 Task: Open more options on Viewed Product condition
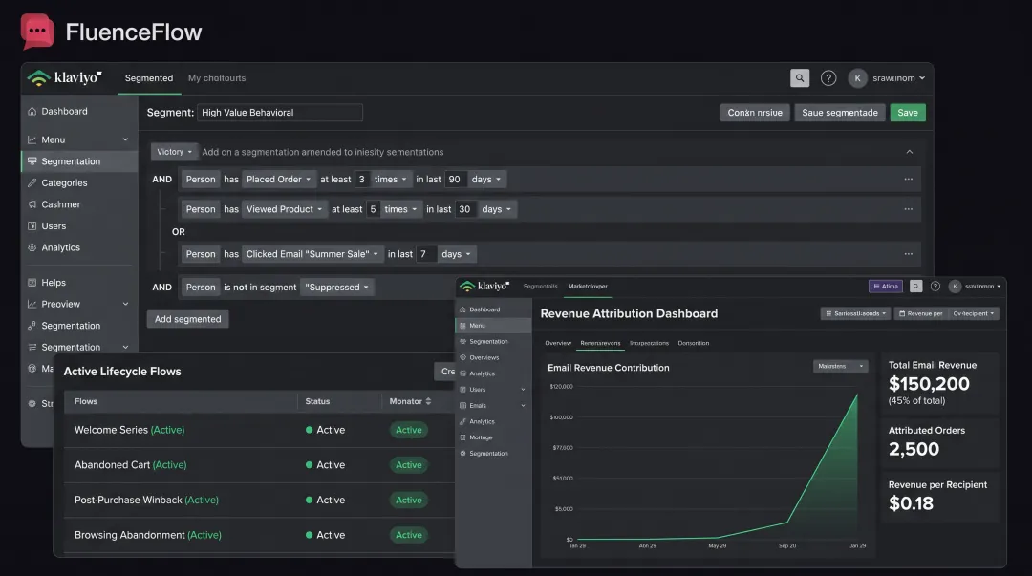pyautogui.click(x=909, y=209)
